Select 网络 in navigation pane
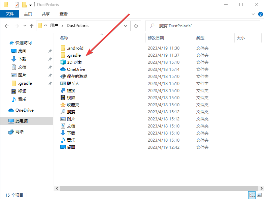 [x=20, y=132]
